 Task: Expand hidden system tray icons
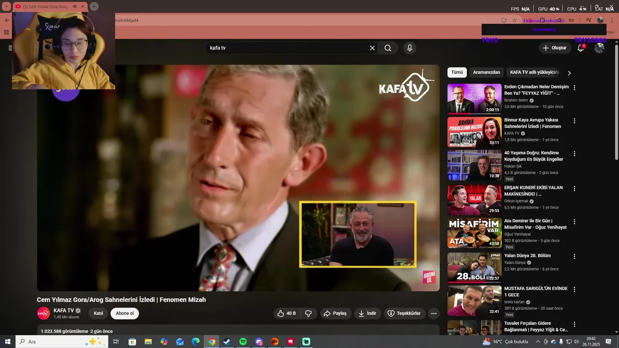(x=538, y=342)
